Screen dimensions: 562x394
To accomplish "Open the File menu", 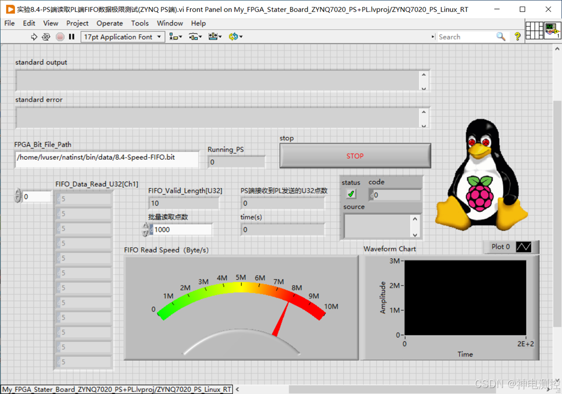I will [x=10, y=24].
